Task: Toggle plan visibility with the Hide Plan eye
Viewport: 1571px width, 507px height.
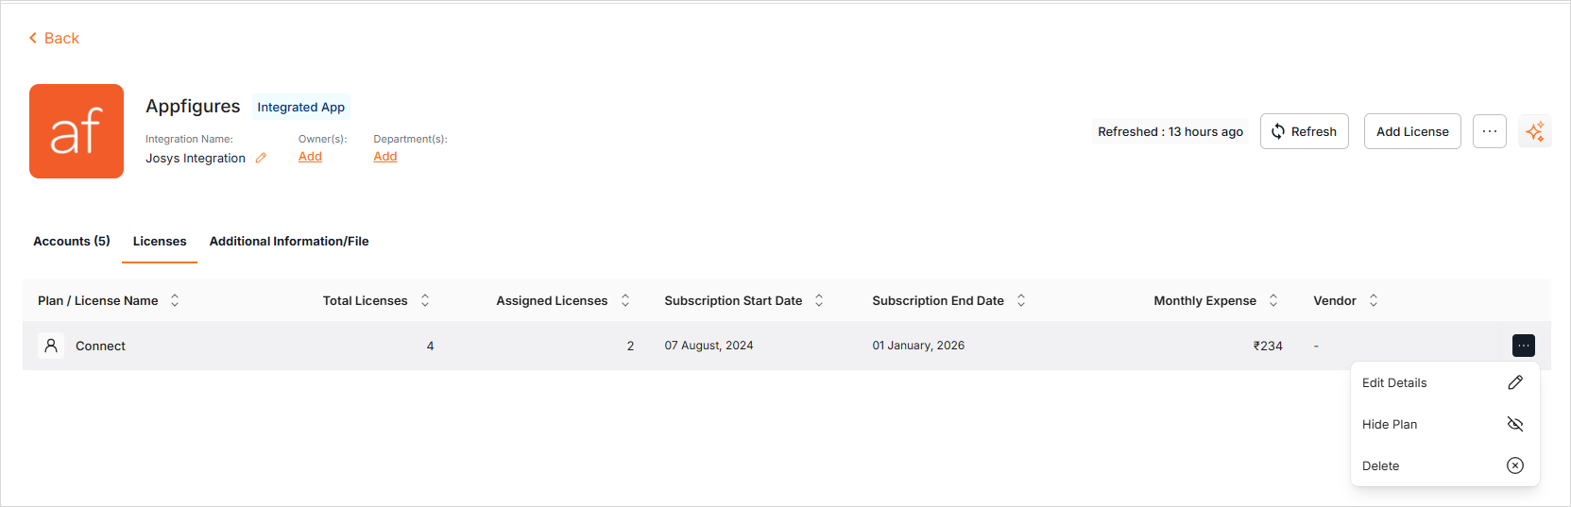Action: pyautogui.click(x=1515, y=424)
